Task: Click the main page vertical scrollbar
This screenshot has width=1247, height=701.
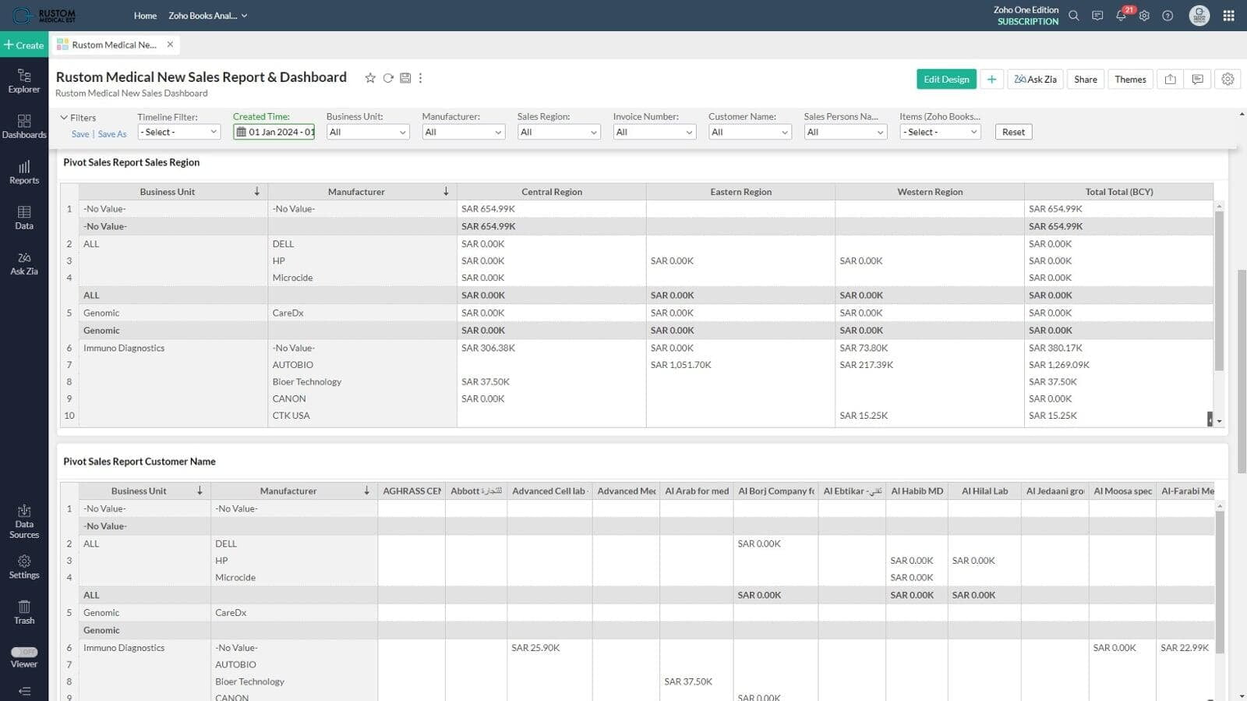Action: coord(1242,370)
